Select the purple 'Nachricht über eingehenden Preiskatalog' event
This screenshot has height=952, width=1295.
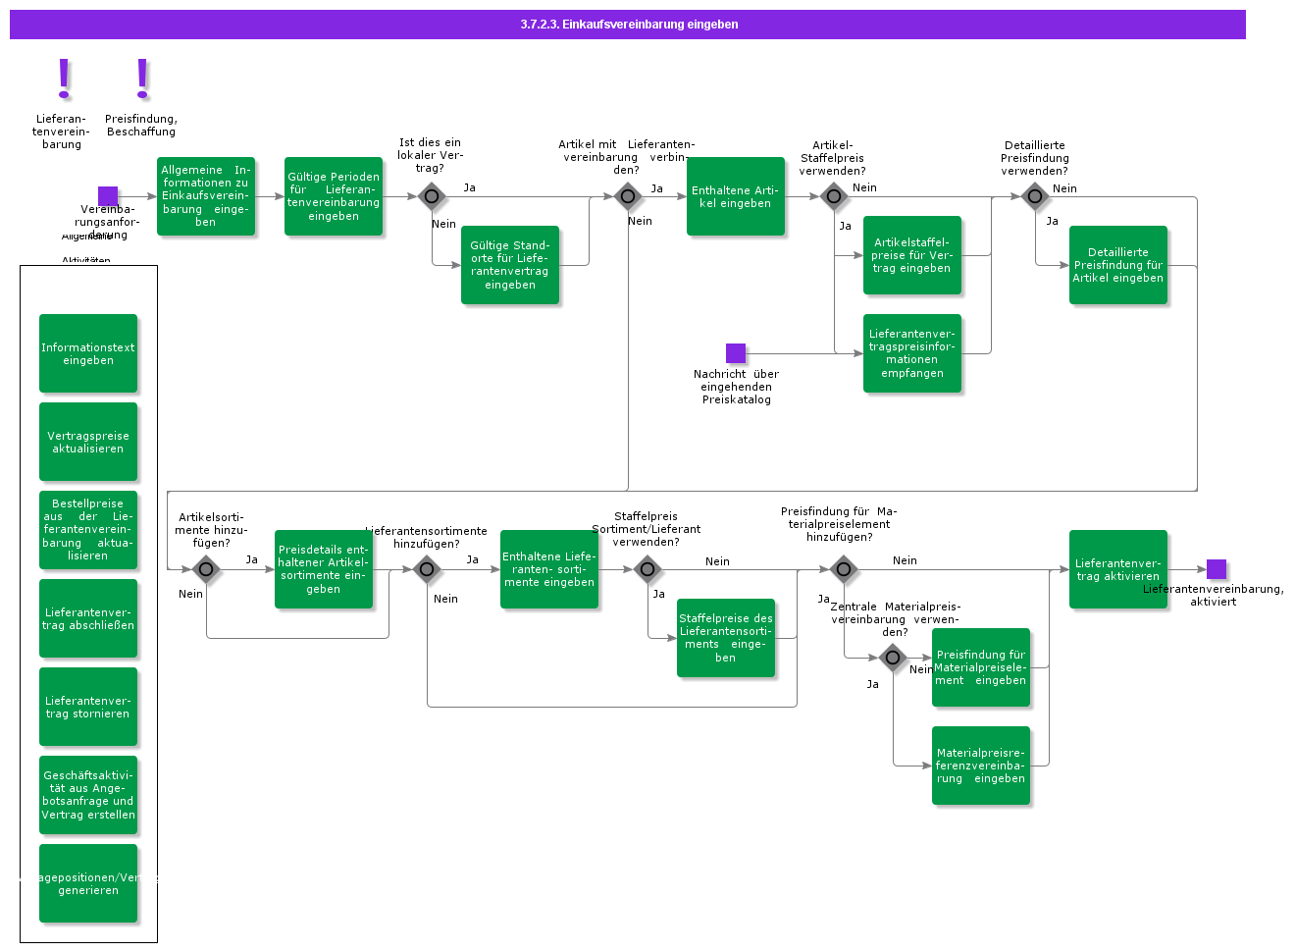pyautogui.click(x=736, y=353)
